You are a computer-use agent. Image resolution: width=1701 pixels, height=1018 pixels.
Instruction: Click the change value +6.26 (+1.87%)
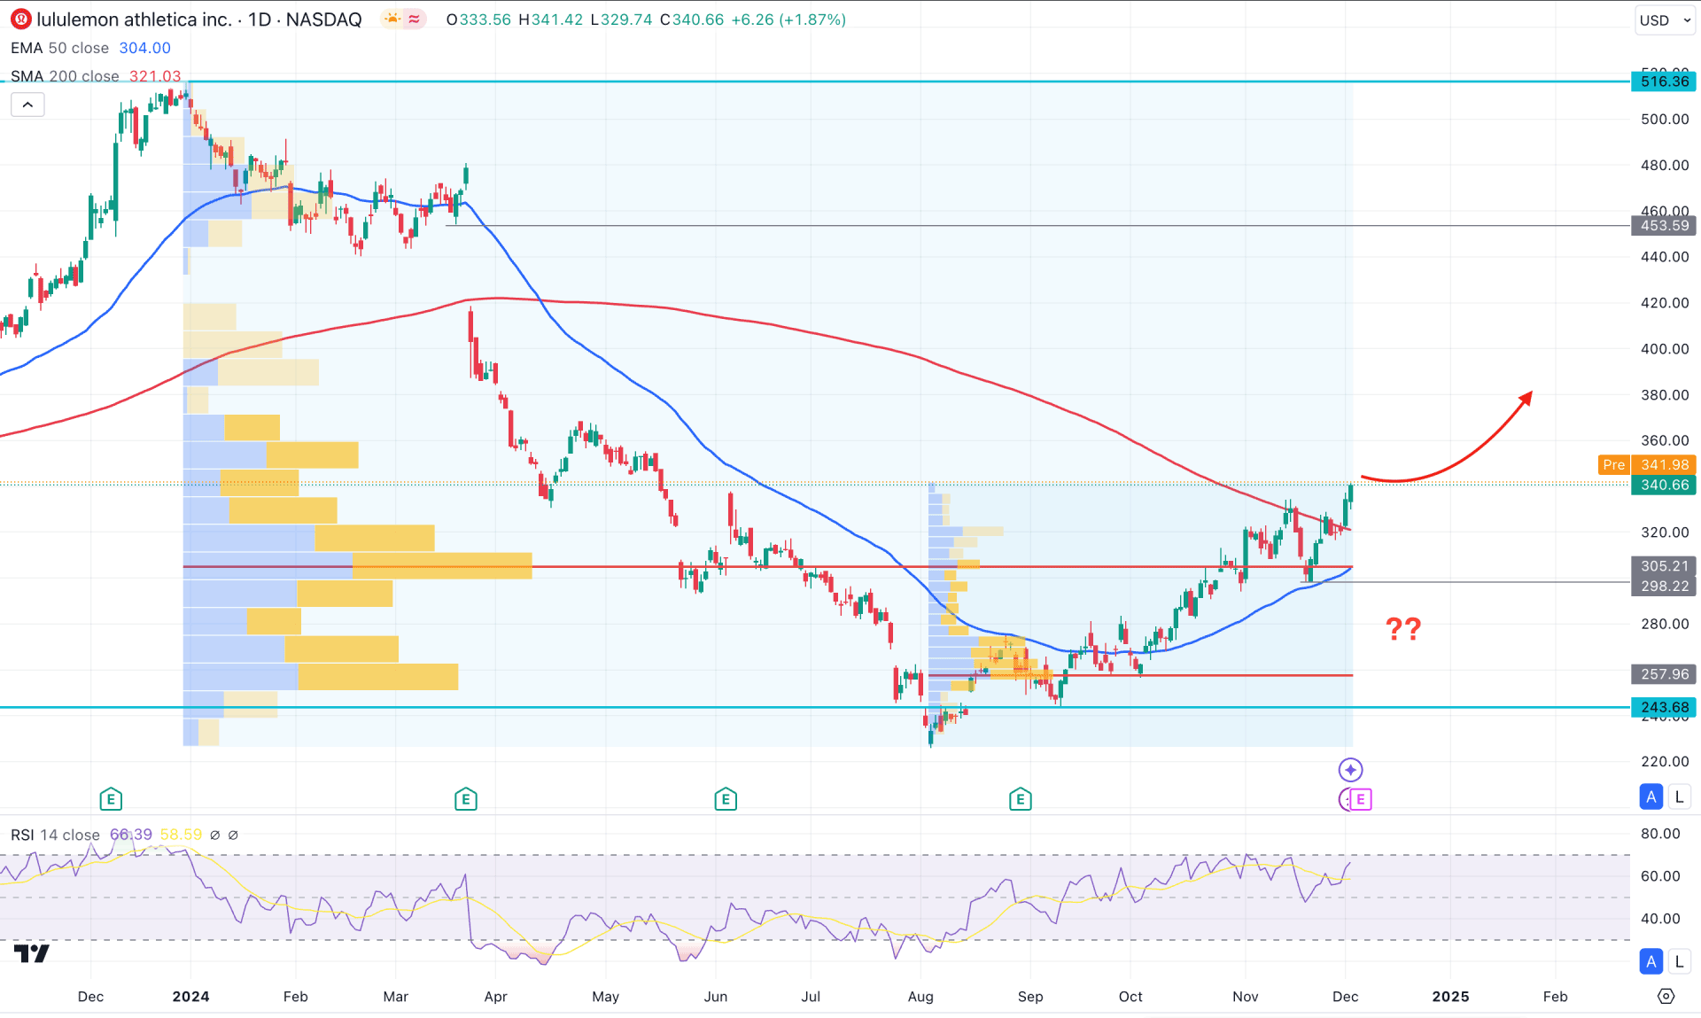click(x=788, y=19)
